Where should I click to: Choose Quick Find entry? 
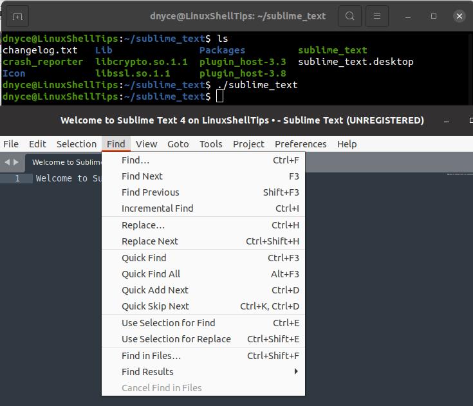tap(203, 258)
